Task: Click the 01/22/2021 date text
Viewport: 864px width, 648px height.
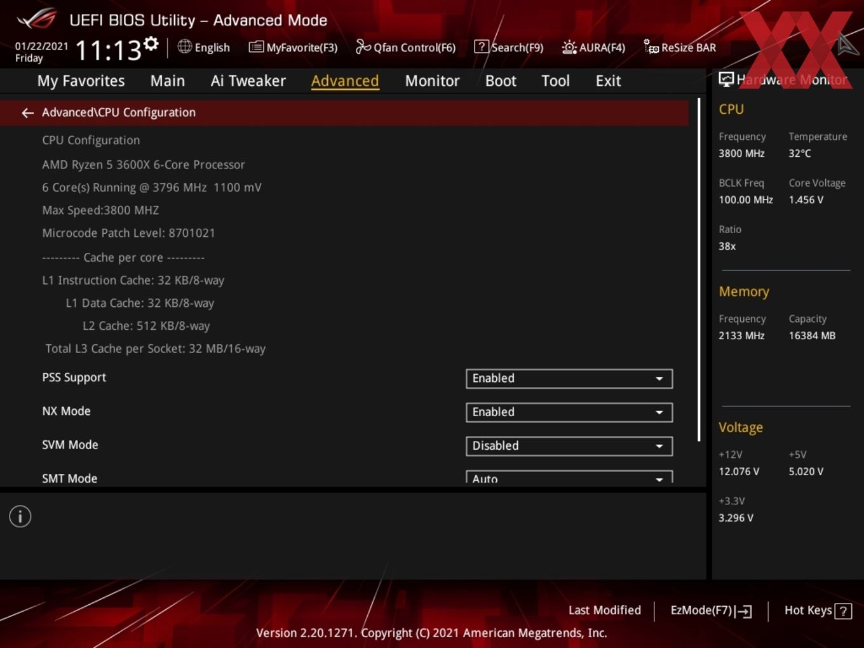Action: click(41, 46)
